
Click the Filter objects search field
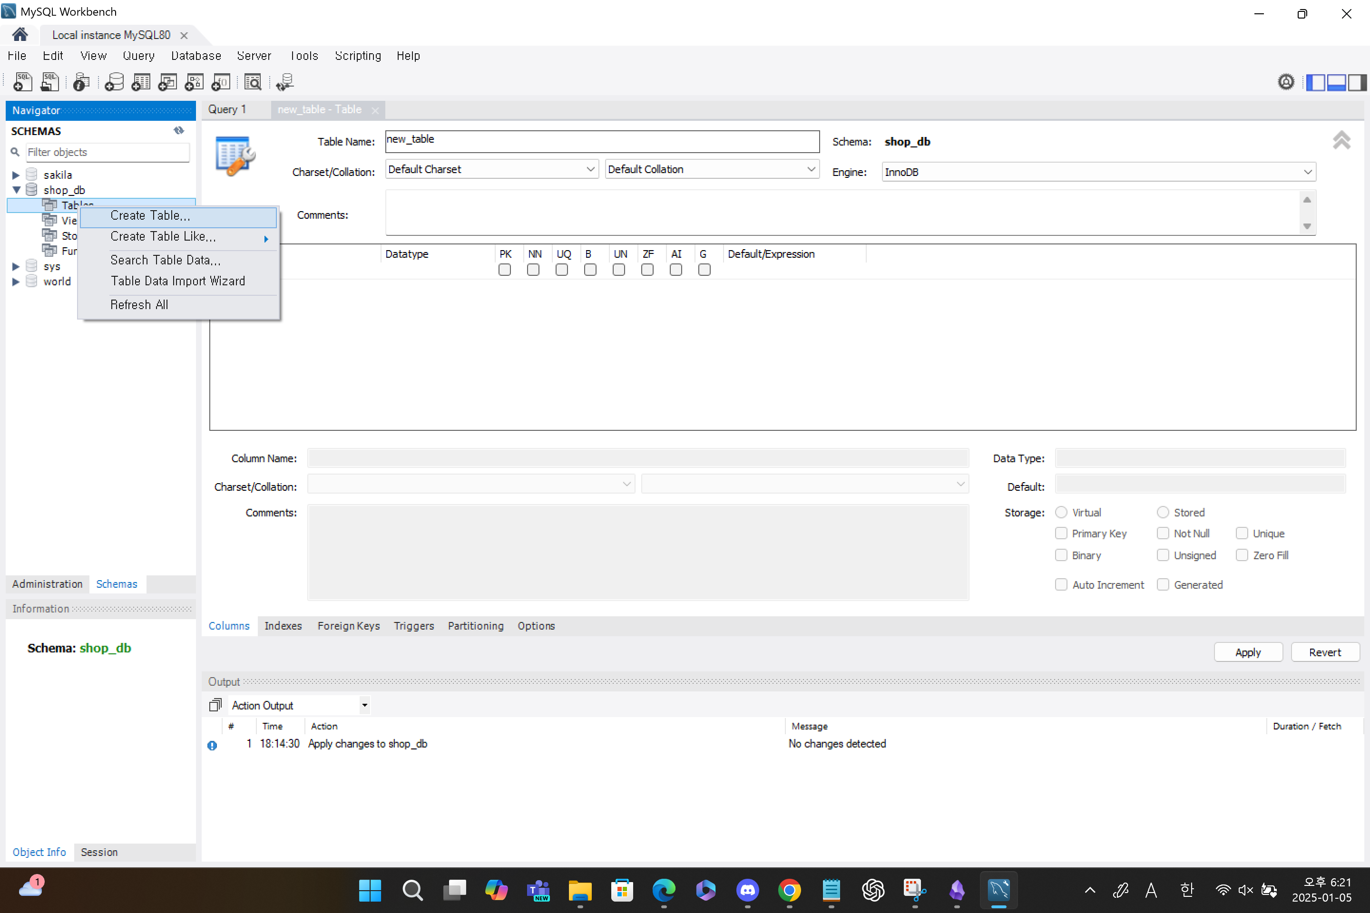108,152
